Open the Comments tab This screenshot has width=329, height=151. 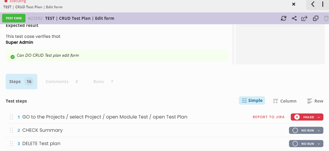click(62, 82)
